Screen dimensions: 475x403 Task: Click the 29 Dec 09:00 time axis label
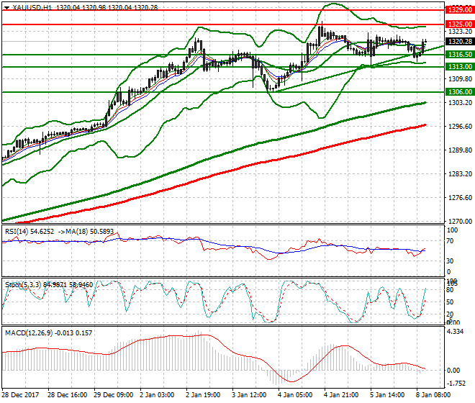[113, 395]
